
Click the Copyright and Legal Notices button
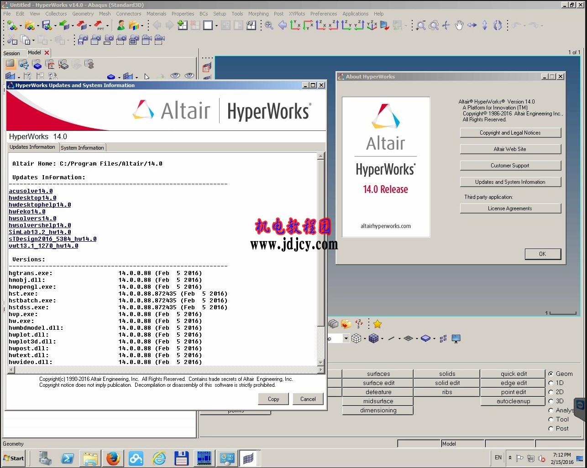click(x=510, y=133)
